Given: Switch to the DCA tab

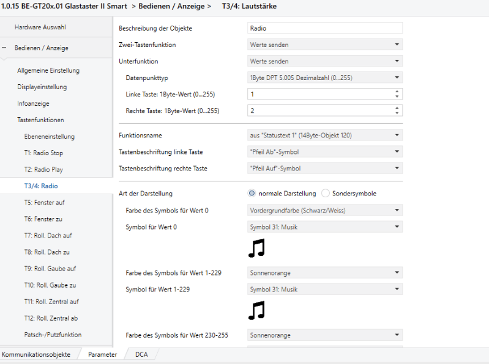Looking at the screenshot, I should 141,354.
